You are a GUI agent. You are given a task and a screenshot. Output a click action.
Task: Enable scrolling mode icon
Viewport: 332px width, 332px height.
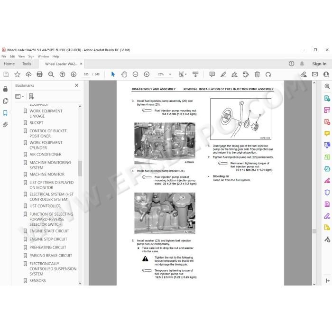tap(195, 74)
